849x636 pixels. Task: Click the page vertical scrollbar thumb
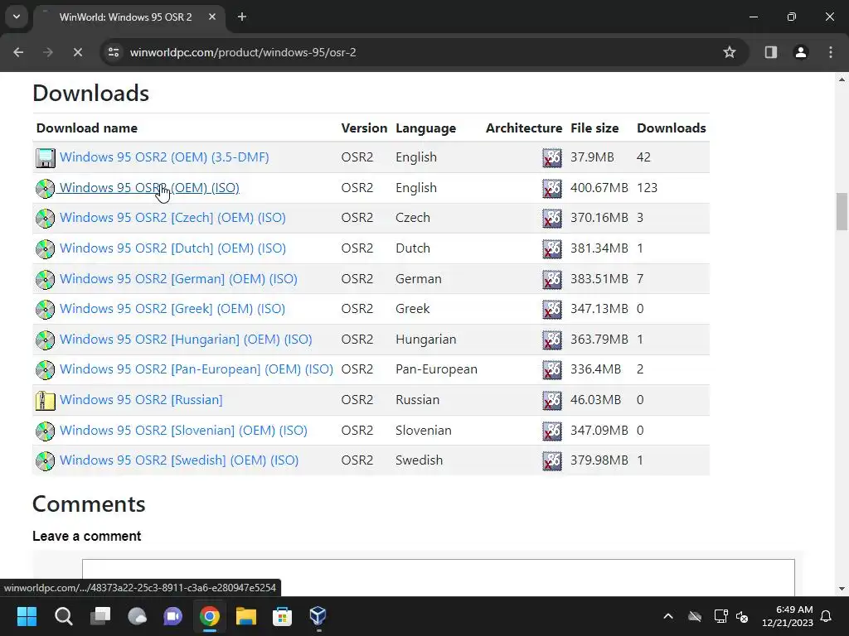pyautogui.click(x=842, y=211)
